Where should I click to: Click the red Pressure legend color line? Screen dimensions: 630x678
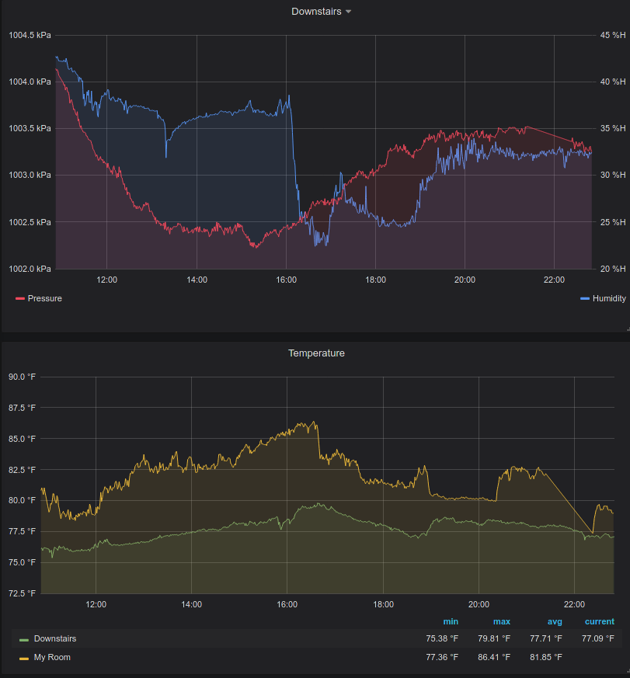(20, 298)
